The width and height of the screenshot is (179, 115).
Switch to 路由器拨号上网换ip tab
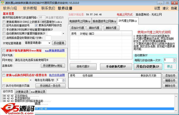pos(104,21)
